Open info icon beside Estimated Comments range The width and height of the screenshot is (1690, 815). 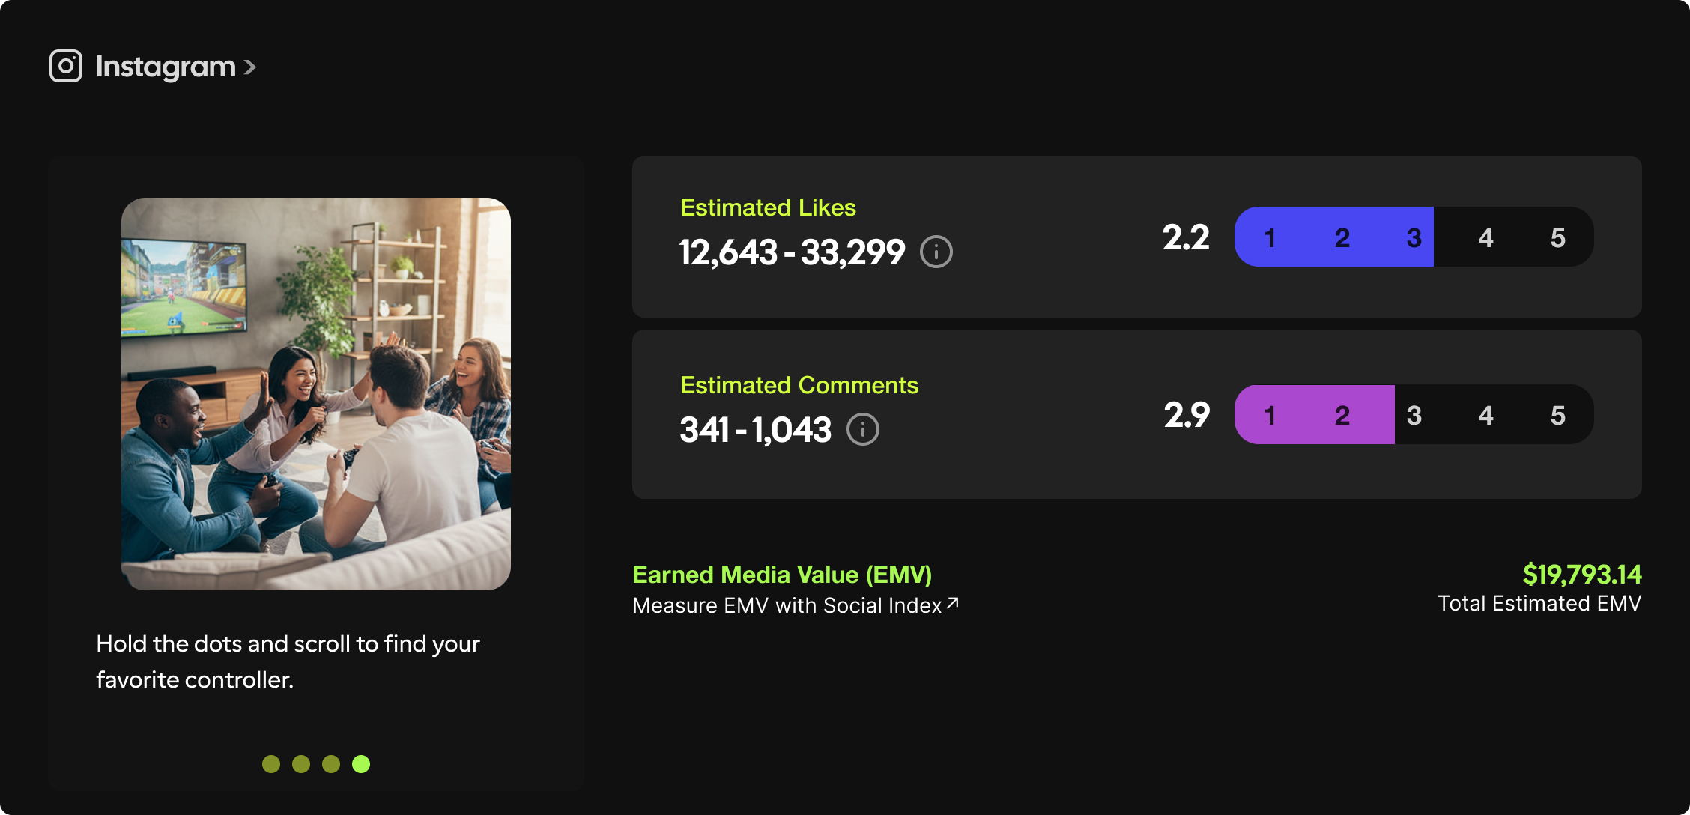pyautogui.click(x=863, y=429)
